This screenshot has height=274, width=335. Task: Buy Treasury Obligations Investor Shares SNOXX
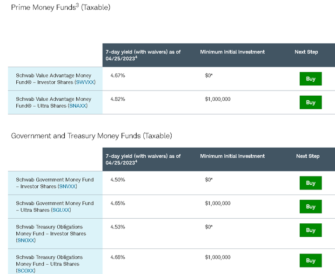310,230
